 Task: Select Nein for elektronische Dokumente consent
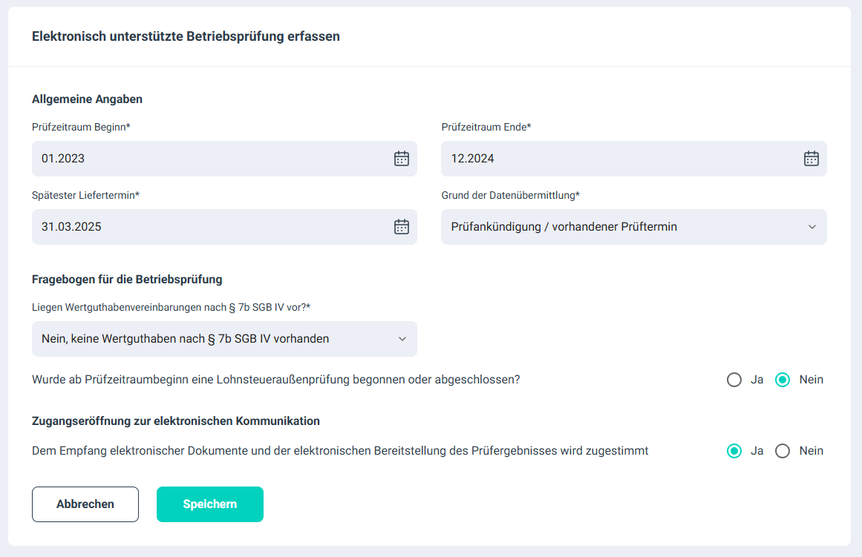pos(783,451)
